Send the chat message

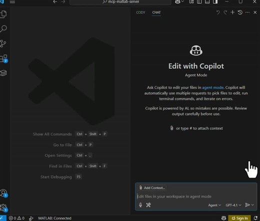[x=247, y=205]
